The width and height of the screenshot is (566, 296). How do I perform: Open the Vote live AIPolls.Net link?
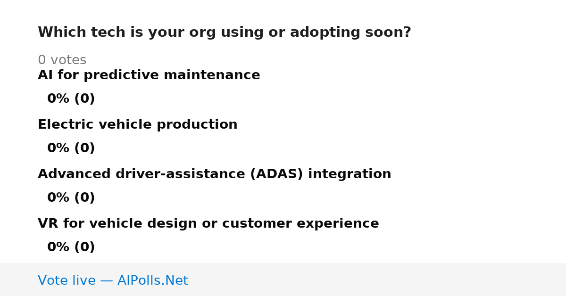point(113,280)
